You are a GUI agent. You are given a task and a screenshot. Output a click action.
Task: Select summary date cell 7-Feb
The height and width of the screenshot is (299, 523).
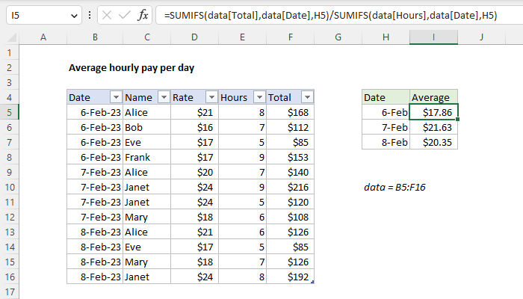point(386,128)
